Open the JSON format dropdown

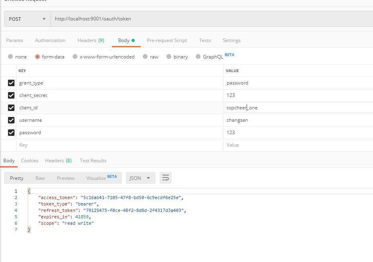140,178
